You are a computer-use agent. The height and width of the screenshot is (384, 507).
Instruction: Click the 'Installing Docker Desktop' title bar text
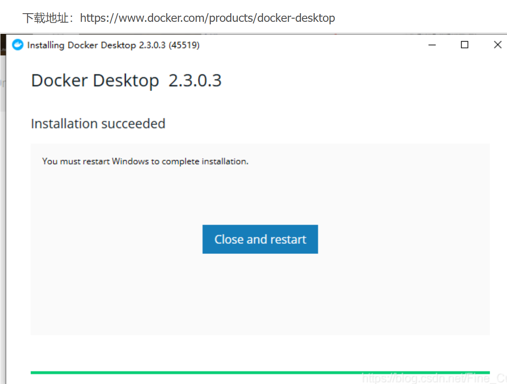(81, 45)
